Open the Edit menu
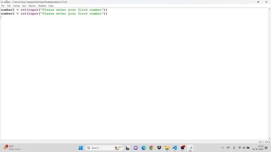The height and width of the screenshot is (152, 271). (x=9, y=6)
